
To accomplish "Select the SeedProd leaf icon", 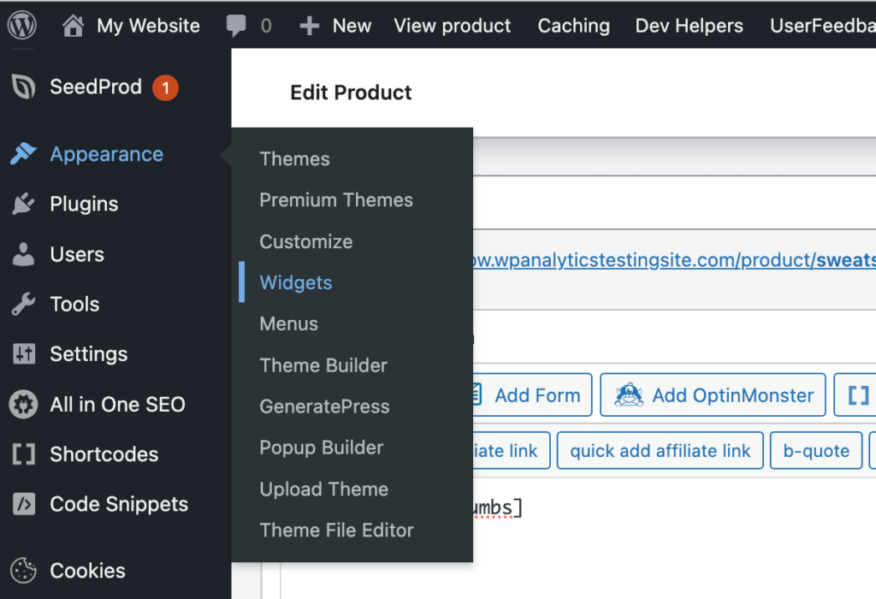I will click(23, 86).
